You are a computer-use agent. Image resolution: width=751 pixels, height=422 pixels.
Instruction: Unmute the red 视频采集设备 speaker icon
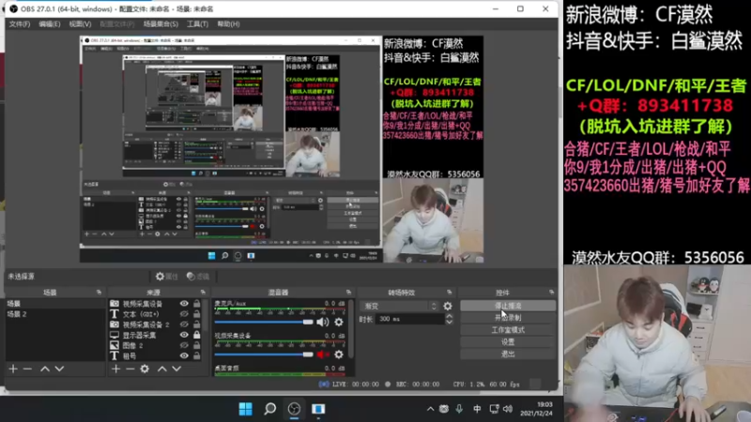322,354
